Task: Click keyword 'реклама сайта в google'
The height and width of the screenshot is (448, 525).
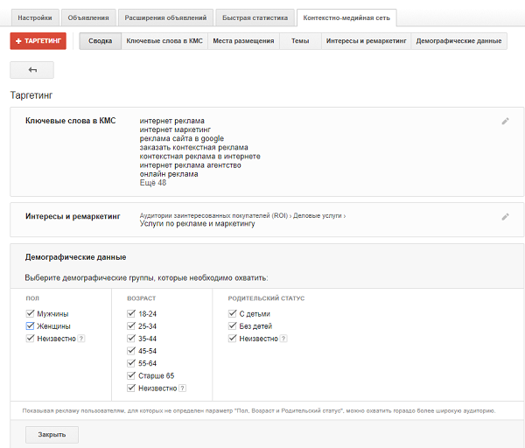Action: coord(182,138)
